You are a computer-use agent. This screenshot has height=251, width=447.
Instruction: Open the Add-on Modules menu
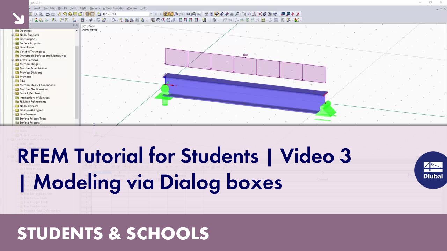click(x=113, y=8)
